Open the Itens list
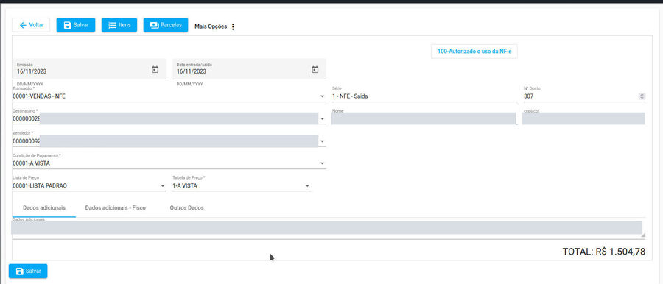This screenshot has width=663, height=284. click(119, 25)
